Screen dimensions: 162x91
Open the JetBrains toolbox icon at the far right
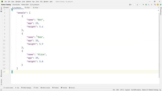click(160, 5)
